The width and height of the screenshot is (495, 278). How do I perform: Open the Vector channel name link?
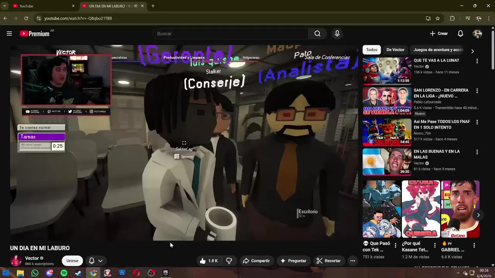[x=32, y=258]
